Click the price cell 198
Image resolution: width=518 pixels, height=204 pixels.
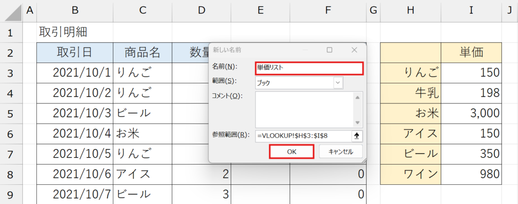pyautogui.click(x=471, y=93)
